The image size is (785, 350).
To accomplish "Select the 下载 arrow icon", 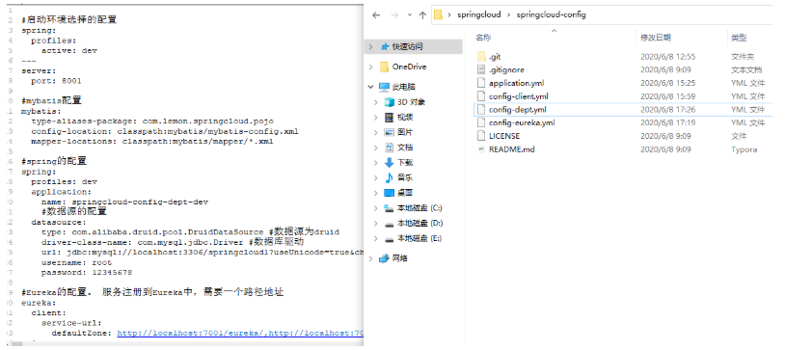I will tap(389, 163).
